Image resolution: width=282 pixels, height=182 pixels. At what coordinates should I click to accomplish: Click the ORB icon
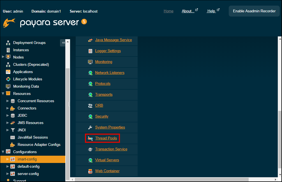(x=90, y=106)
